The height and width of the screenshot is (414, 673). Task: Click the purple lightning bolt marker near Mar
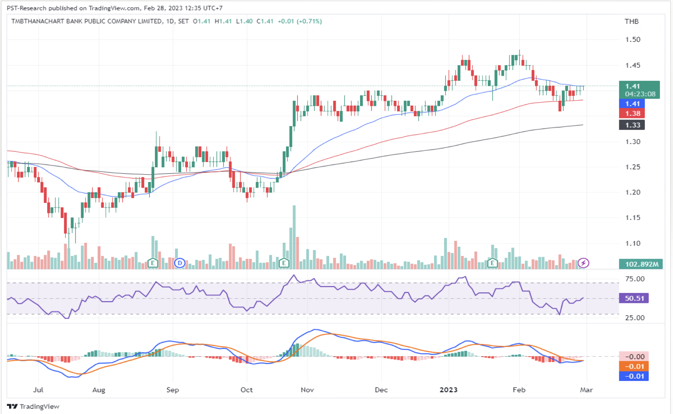(x=583, y=263)
